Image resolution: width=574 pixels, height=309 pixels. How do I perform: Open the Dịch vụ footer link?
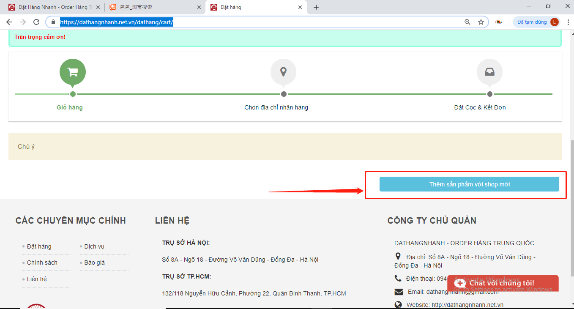[94, 246]
